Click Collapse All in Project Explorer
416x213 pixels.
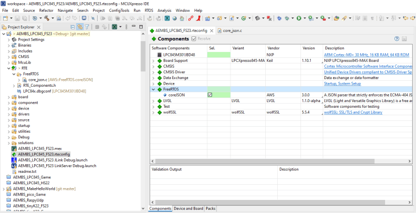pyautogui.click(x=73, y=27)
